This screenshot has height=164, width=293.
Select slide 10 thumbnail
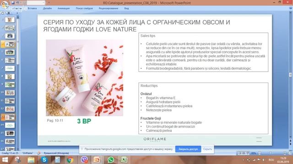[x=10, y=92]
